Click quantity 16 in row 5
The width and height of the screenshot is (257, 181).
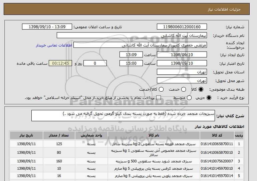pyautogui.click(x=59, y=176)
